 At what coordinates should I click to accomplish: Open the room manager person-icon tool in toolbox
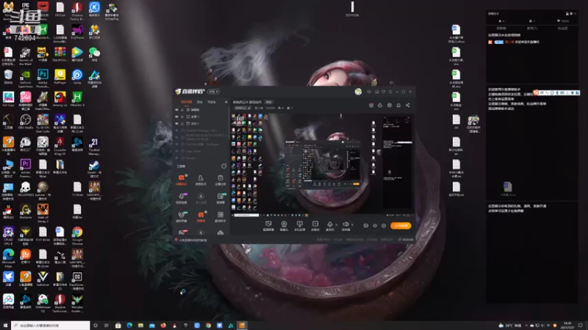(x=201, y=180)
